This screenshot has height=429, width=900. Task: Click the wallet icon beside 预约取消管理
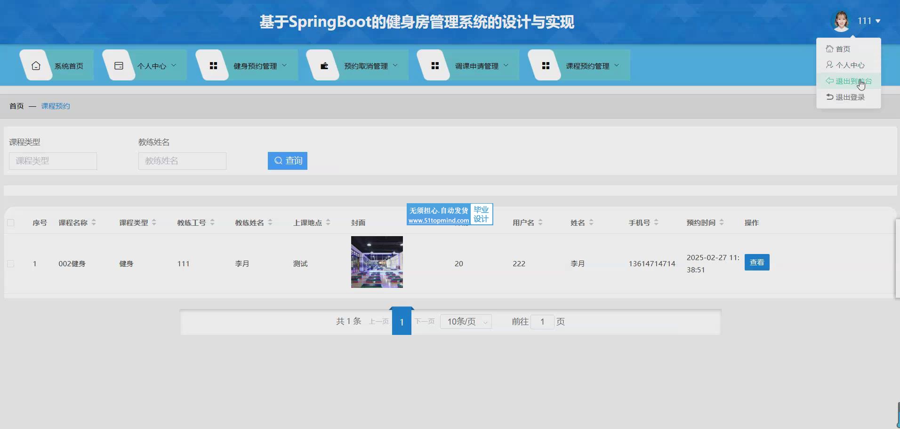324,66
